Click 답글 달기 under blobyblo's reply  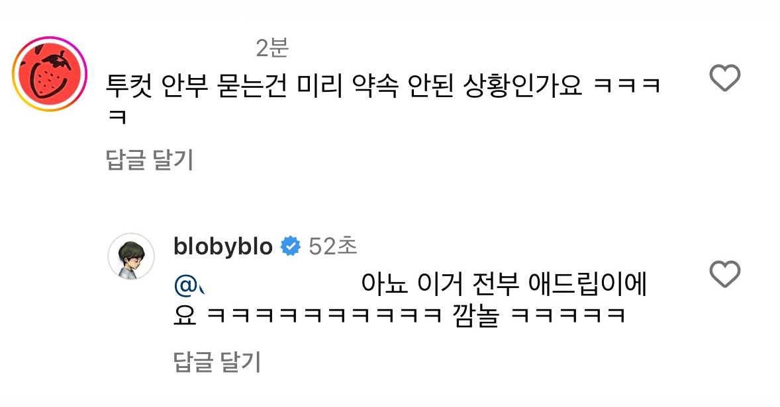point(217,362)
